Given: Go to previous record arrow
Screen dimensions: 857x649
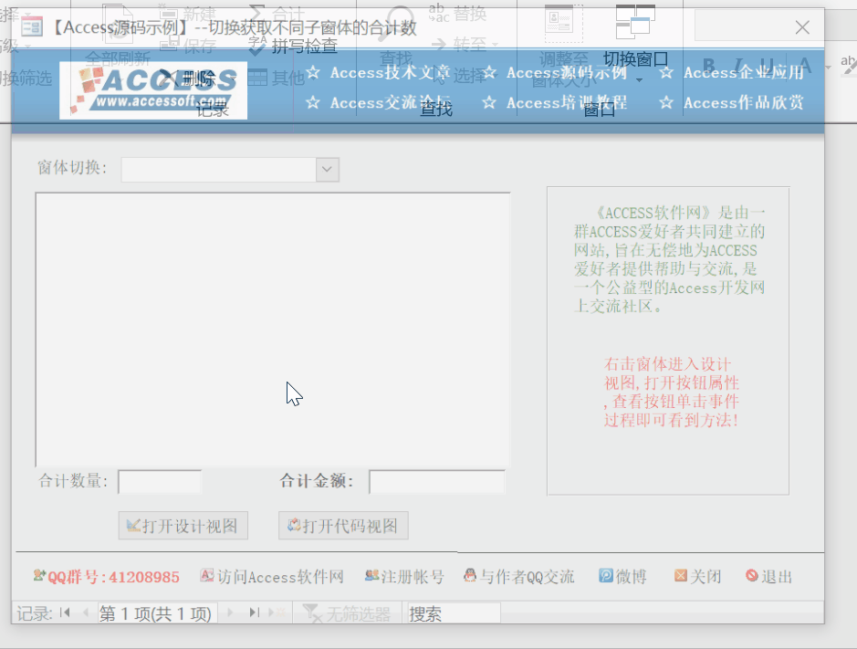Looking at the screenshot, I should click(x=86, y=612).
